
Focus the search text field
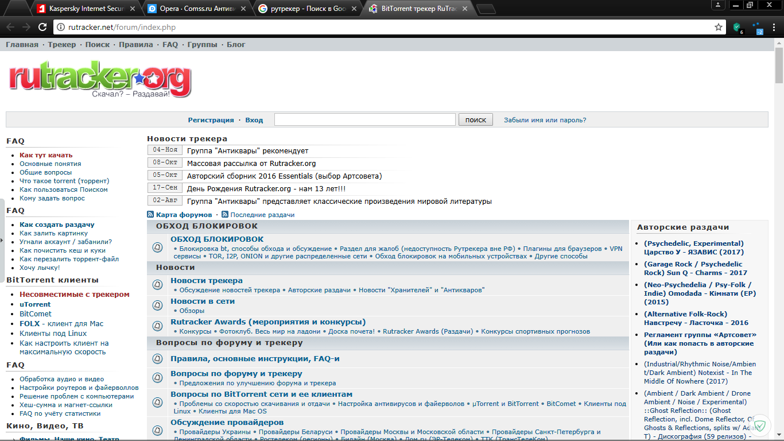point(365,119)
